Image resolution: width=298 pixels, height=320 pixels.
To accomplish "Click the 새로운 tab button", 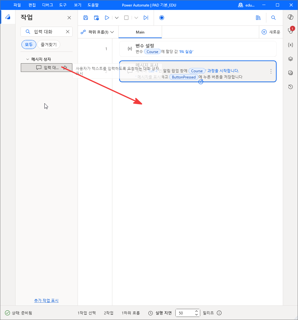I will point(271,32).
